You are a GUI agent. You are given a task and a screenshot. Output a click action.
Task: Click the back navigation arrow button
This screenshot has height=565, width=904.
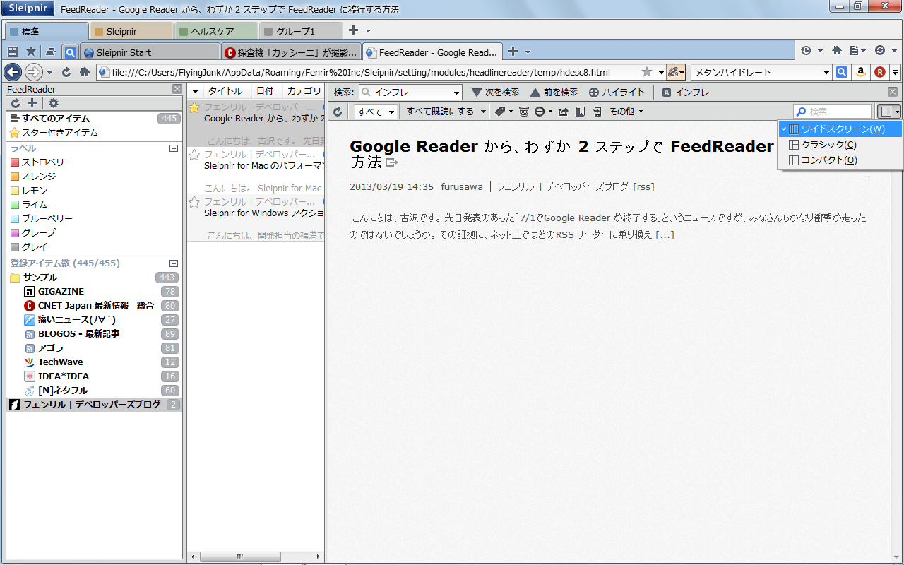(13, 72)
